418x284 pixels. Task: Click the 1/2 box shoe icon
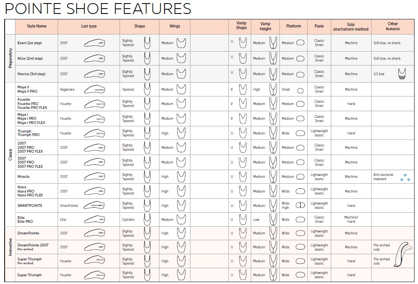[x=402, y=74]
